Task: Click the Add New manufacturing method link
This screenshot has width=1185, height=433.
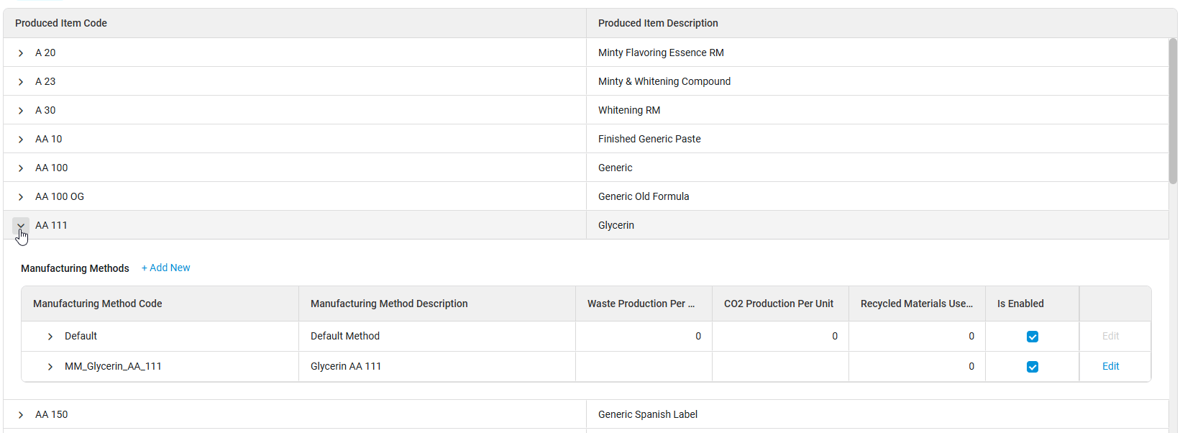Action: (166, 268)
